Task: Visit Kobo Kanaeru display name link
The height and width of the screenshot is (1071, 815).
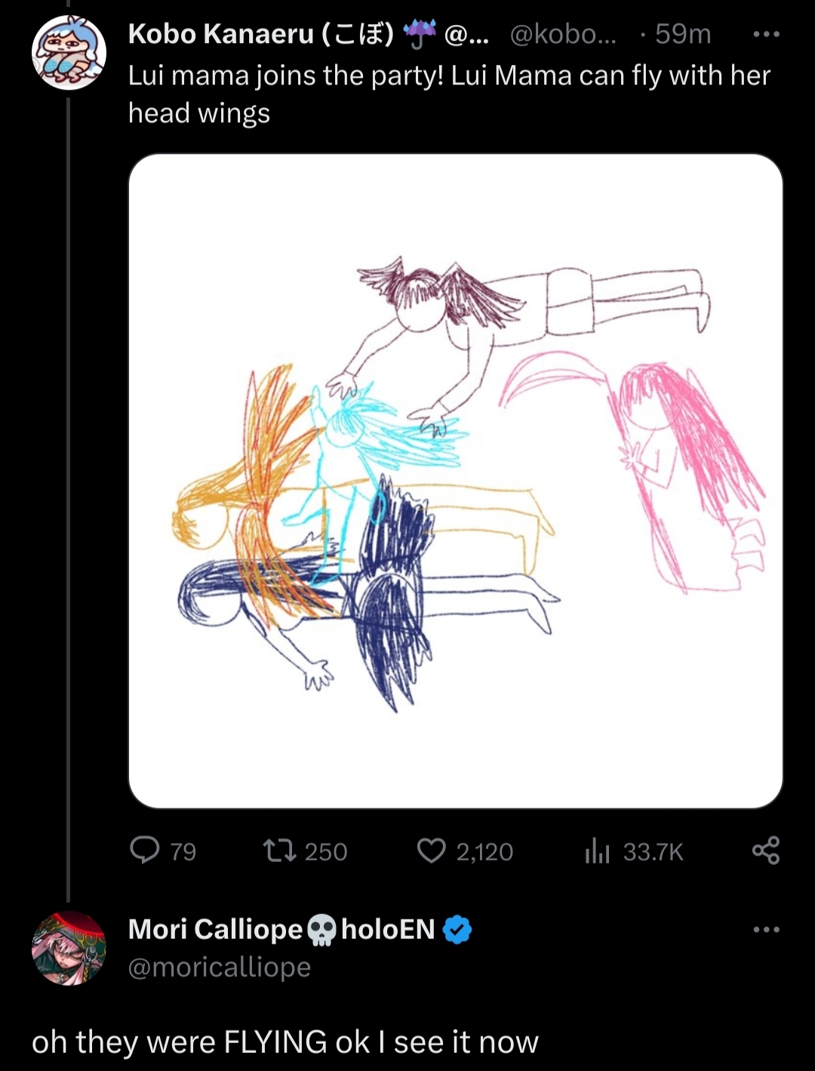Action: tap(261, 34)
